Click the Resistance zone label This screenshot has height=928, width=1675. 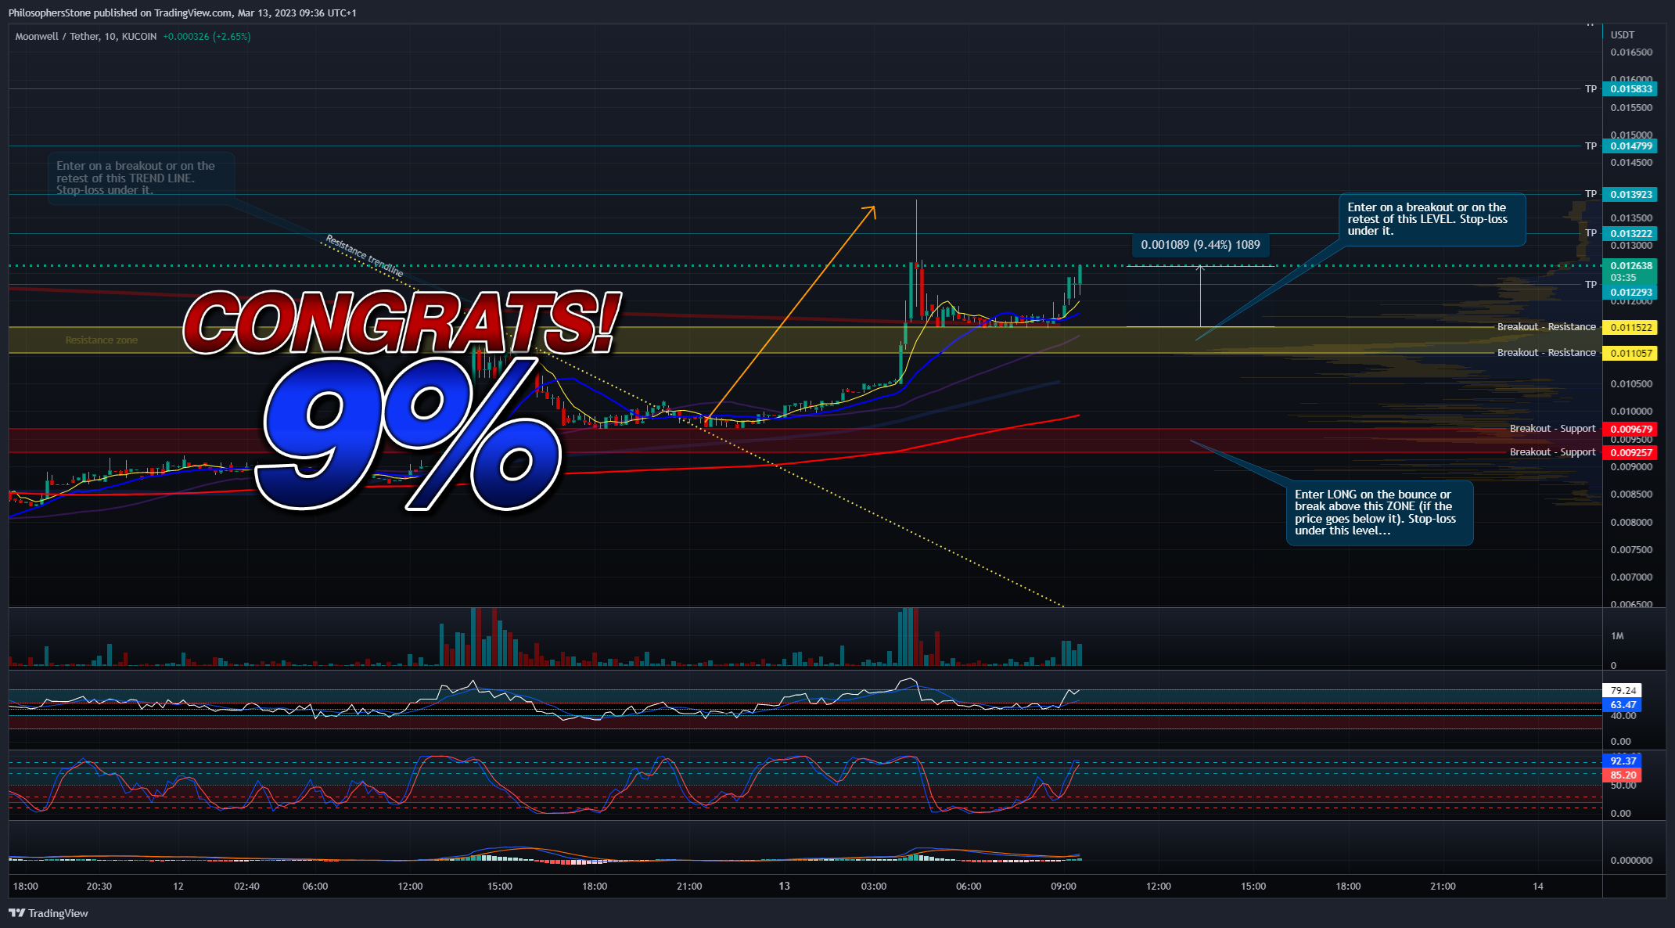(x=102, y=340)
